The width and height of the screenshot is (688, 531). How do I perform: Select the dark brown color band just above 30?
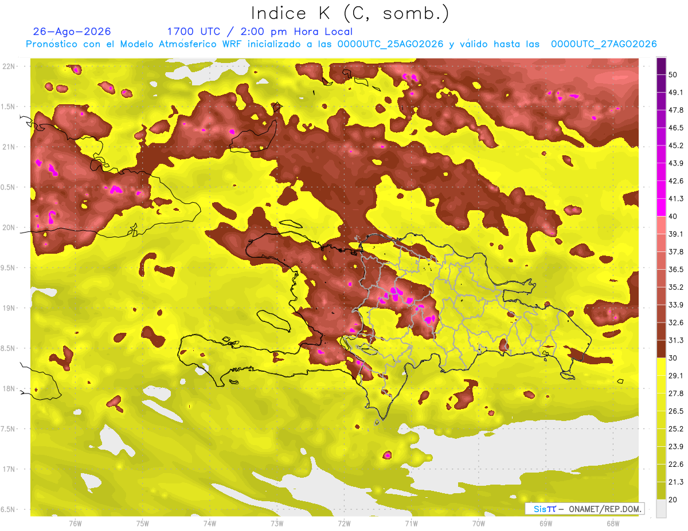click(661, 349)
